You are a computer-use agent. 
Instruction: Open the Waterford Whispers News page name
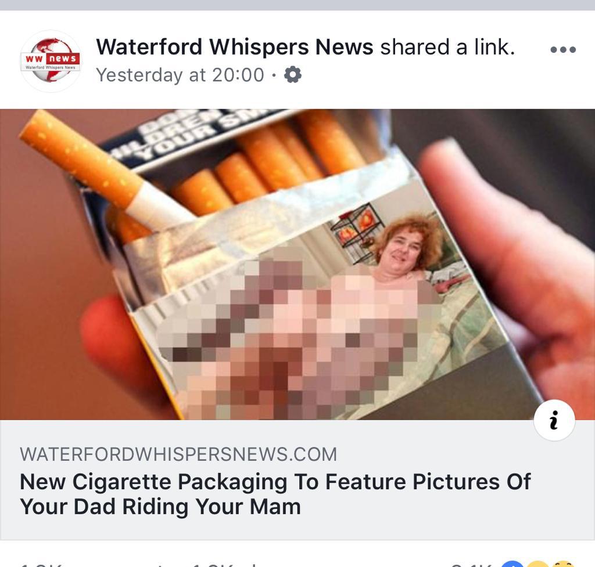[x=235, y=47]
